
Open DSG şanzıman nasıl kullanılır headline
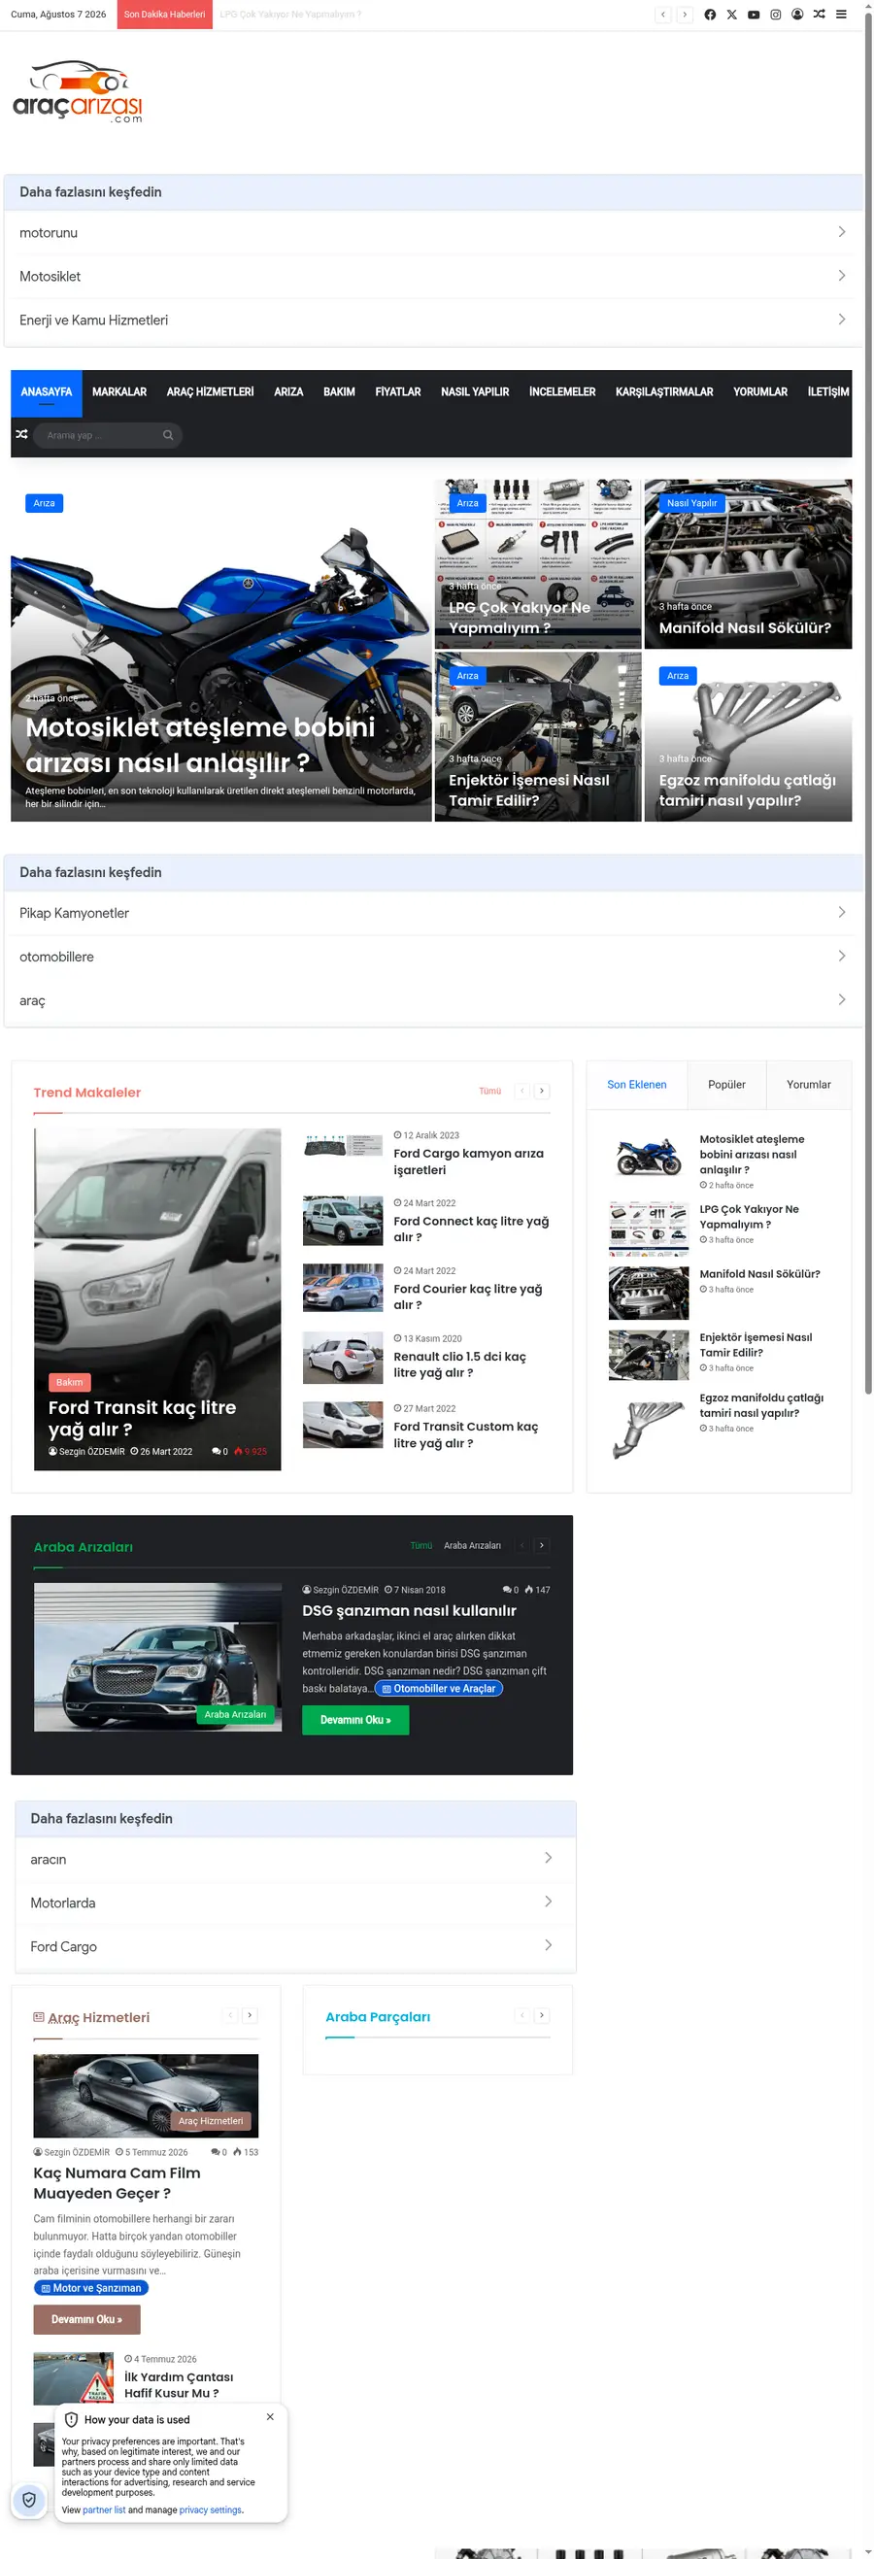tap(409, 1610)
